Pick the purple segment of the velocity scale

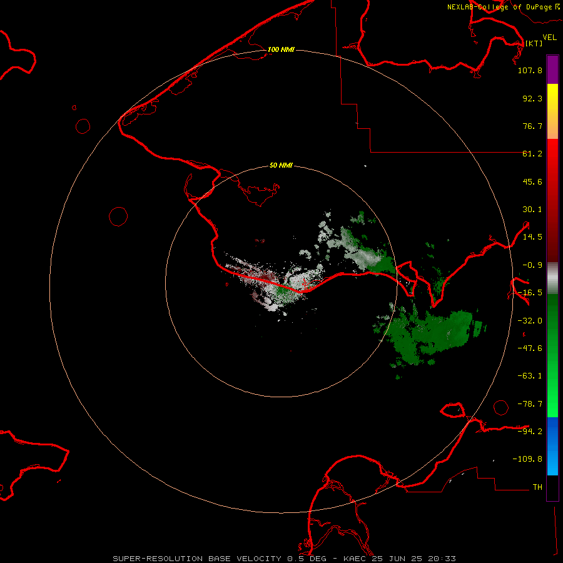[x=552, y=69]
